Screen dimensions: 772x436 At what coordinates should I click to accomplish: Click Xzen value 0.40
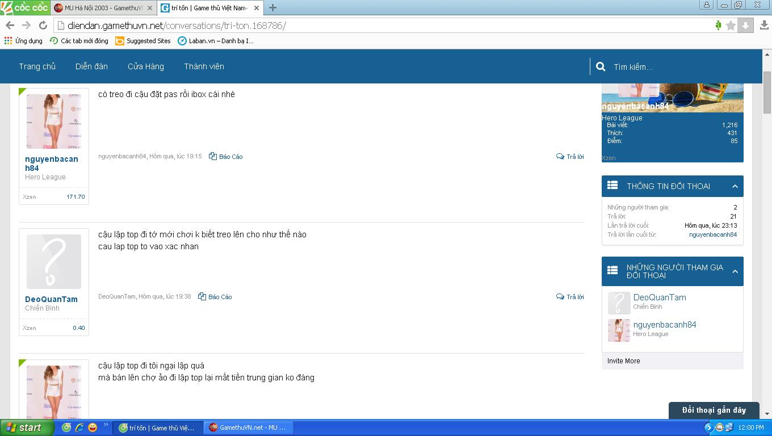(x=79, y=328)
